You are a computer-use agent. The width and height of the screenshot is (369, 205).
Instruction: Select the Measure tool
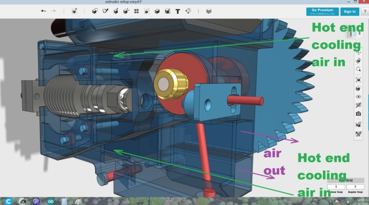click(x=167, y=11)
